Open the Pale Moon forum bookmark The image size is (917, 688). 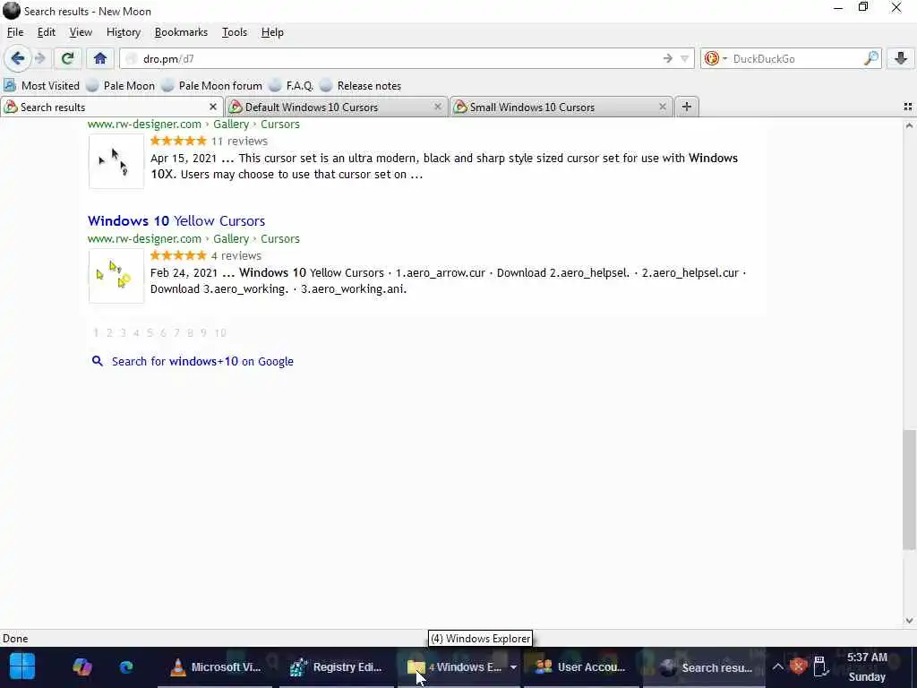pyautogui.click(x=212, y=85)
